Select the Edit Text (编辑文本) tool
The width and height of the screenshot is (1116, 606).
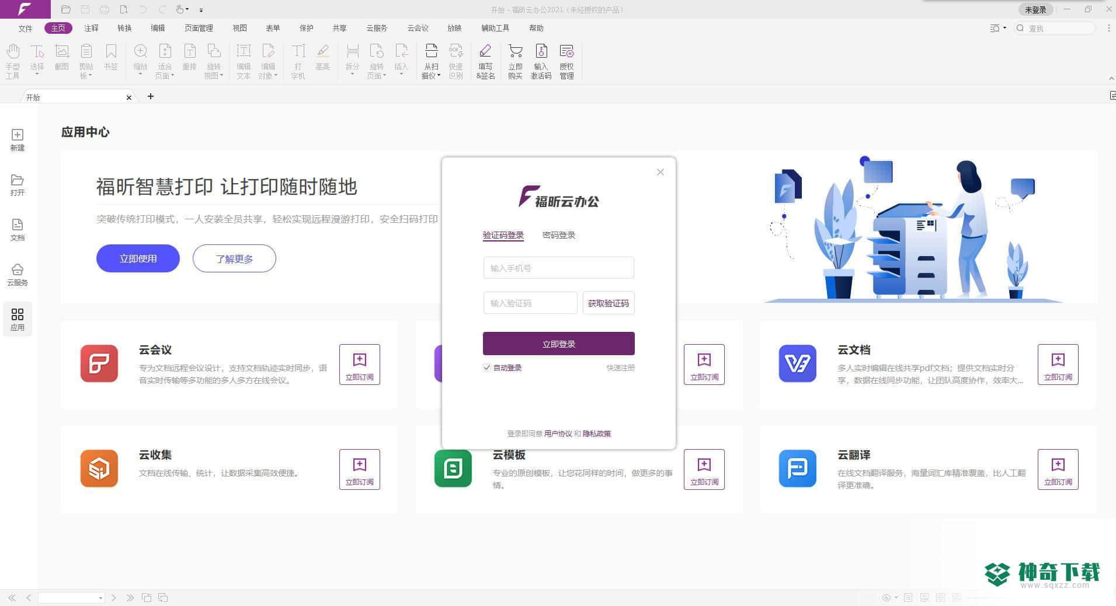tap(244, 61)
